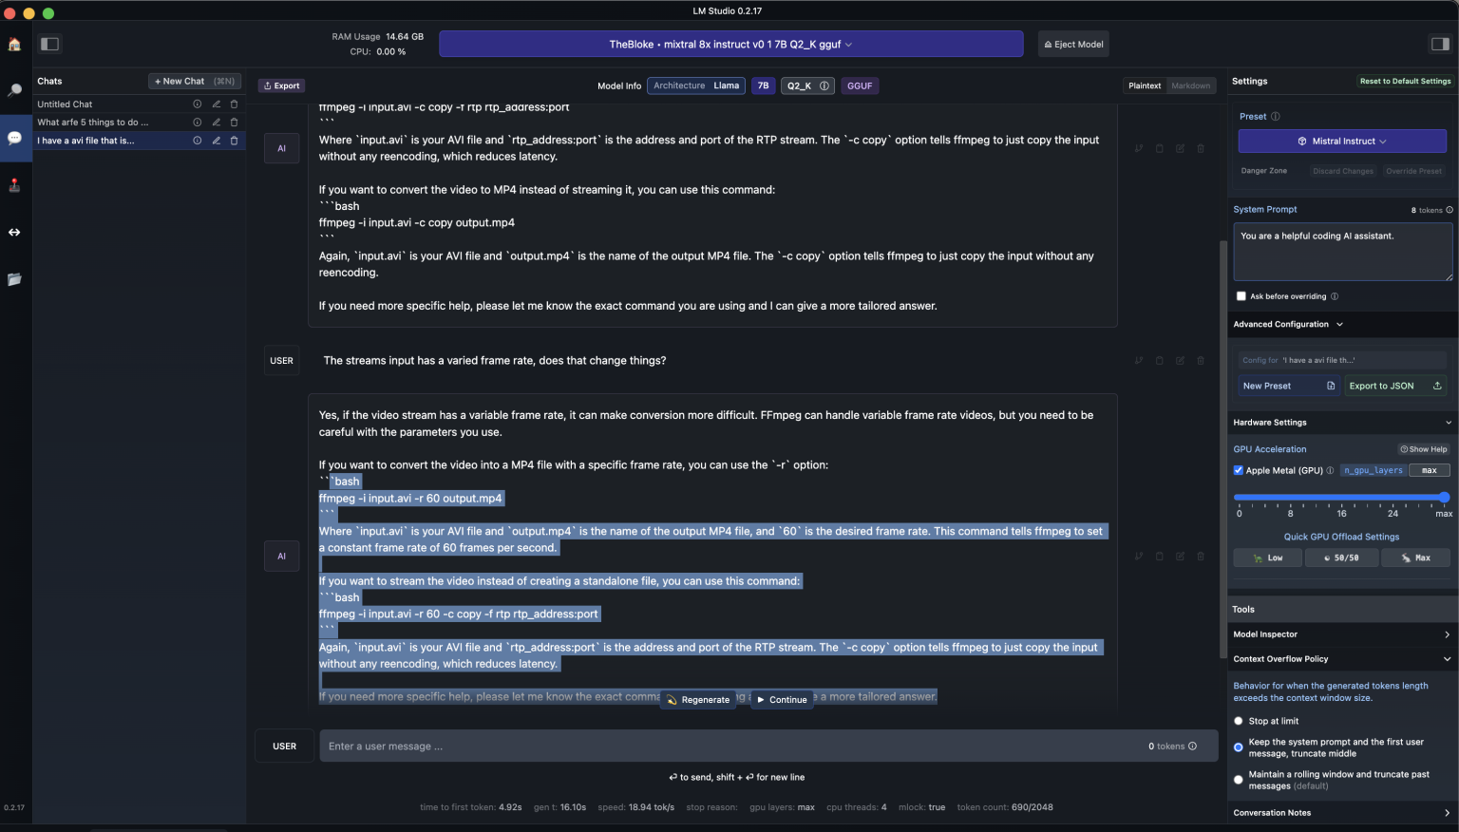Select the AI Chat bubble icon
Image resolution: width=1459 pixels, height=832 pixels.
15,138
